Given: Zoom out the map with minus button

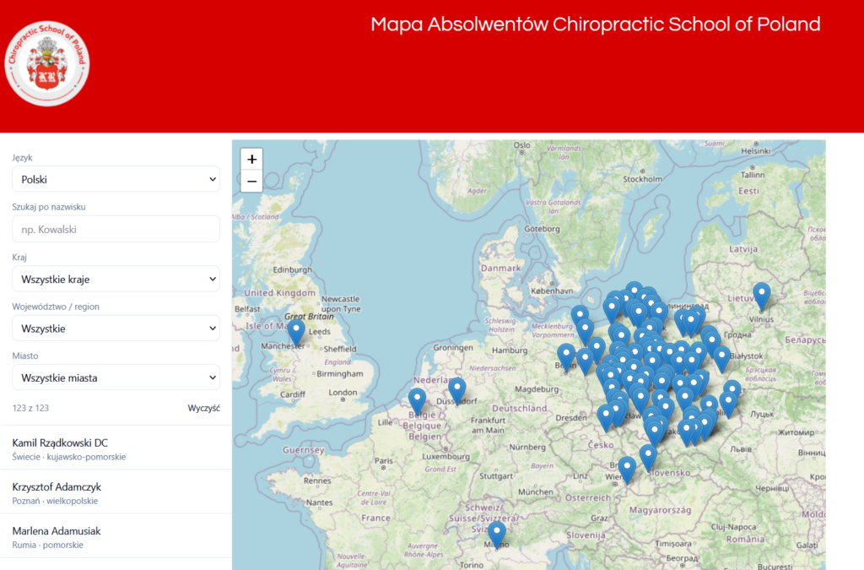Looking at the screenshot, I should point(251,182).
